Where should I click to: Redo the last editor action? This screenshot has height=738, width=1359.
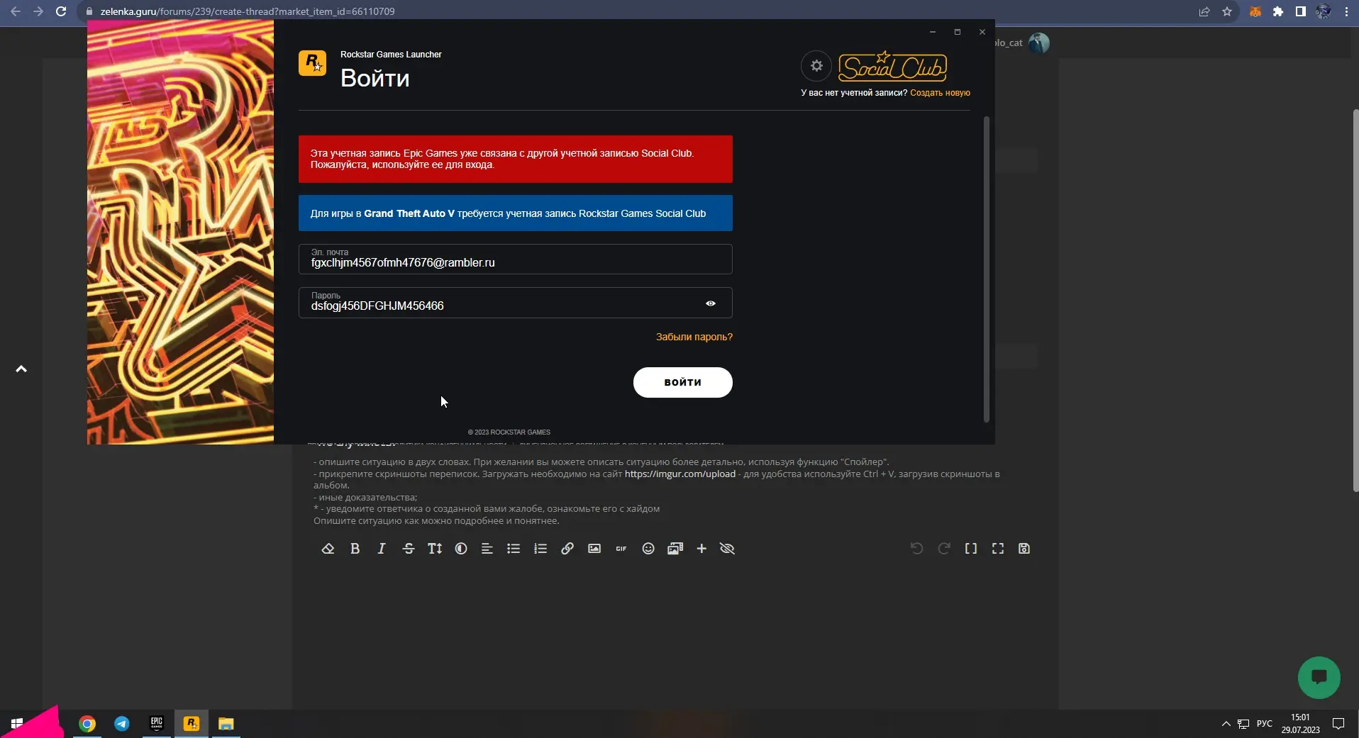[944, 549]
